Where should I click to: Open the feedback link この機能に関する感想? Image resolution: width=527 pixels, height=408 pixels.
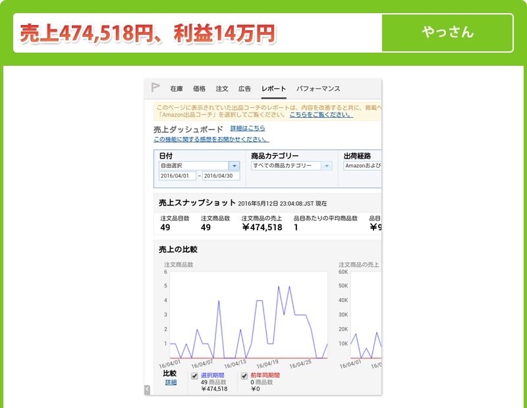(x=211, y=139)
